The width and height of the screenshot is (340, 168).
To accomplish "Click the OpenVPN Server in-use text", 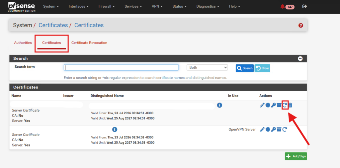I will (242, 129).
